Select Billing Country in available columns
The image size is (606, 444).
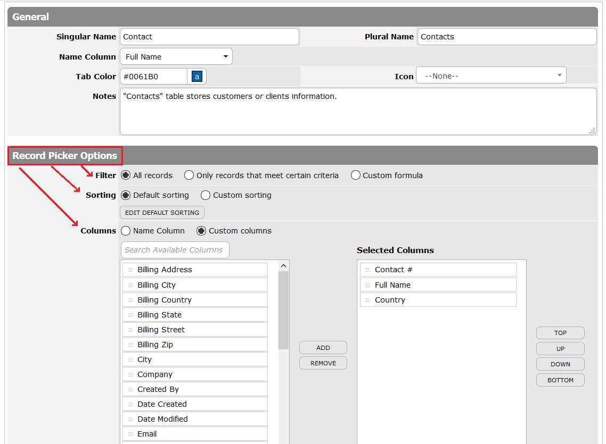[x=195, y=300]
